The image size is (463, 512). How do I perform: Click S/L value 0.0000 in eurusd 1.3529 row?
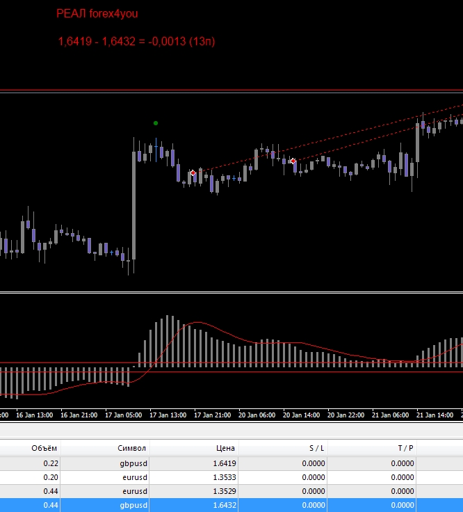[314, 491]
